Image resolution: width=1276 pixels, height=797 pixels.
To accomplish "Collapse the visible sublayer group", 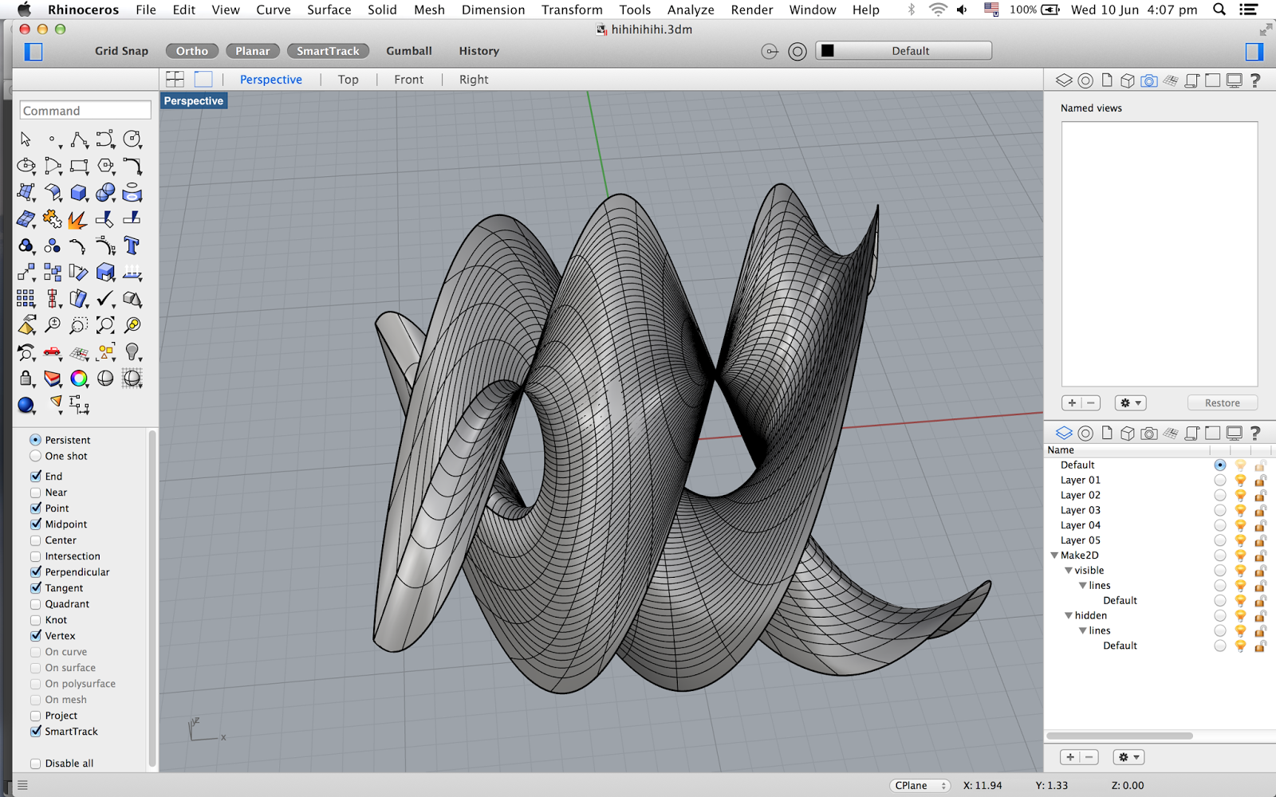I will click(x=1069, y=570).
